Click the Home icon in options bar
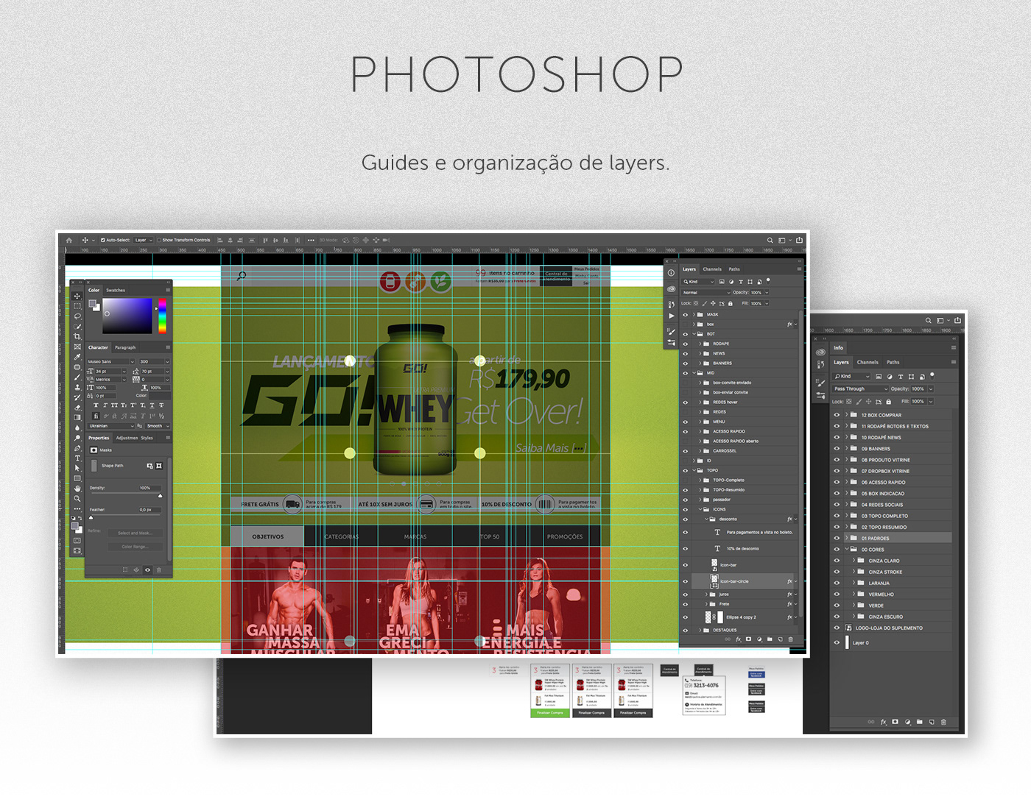The height and width of the screenshot is (802, 1031). [69, 240]
